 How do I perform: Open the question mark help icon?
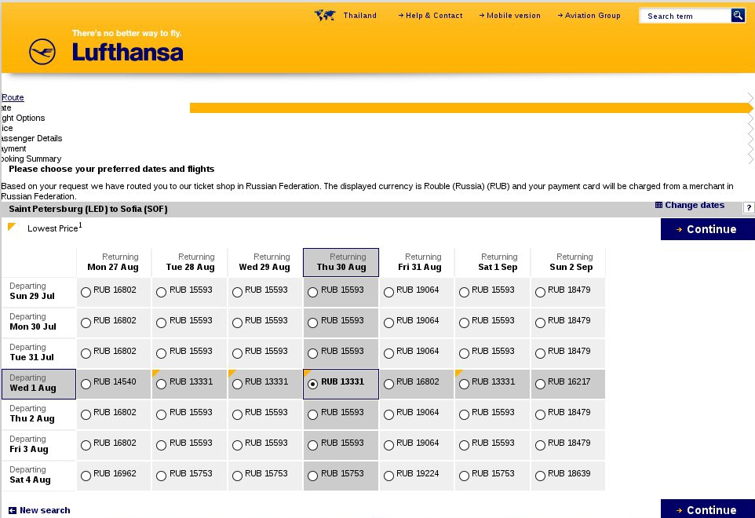click(749, 207)
